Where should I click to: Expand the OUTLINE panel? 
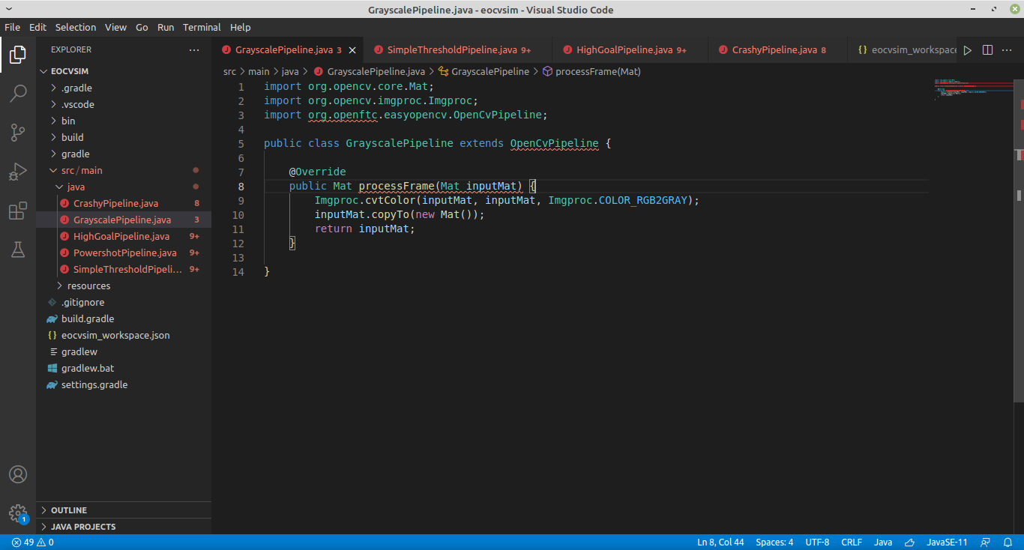[x=124, y=510]
